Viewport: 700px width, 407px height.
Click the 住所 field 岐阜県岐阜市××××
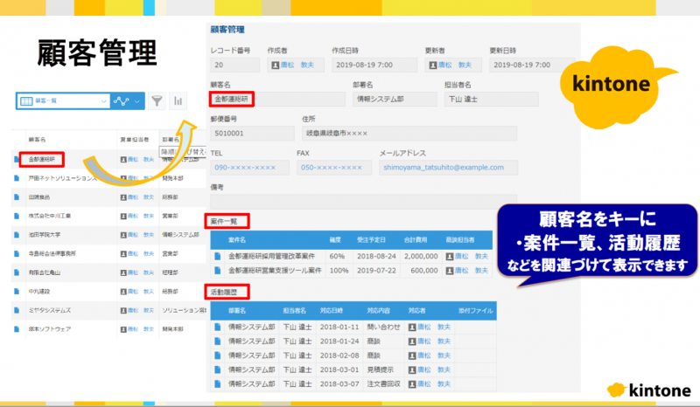click(409, 134)
